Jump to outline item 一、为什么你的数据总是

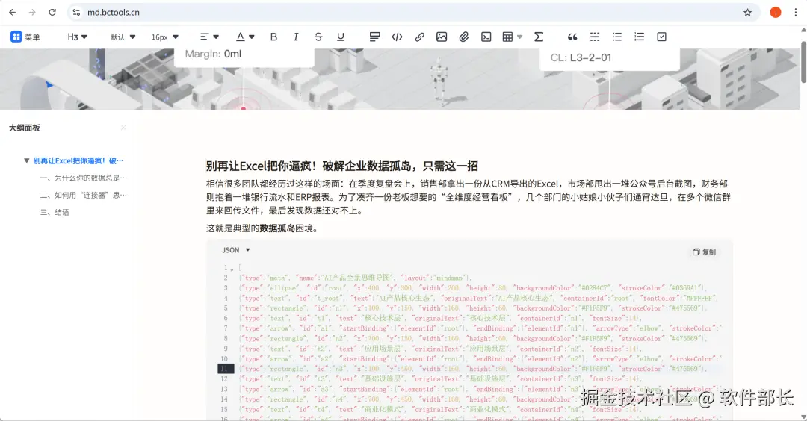click(84, 178)
